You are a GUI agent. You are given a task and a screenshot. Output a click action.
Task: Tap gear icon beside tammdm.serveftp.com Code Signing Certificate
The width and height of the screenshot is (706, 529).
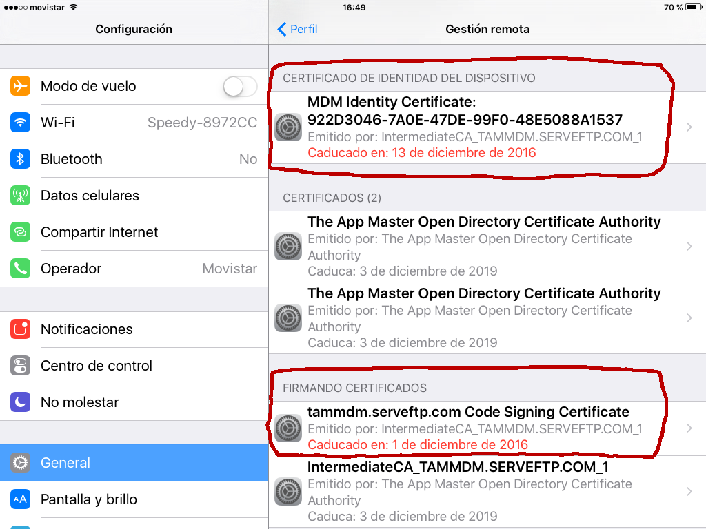[288, 428]
